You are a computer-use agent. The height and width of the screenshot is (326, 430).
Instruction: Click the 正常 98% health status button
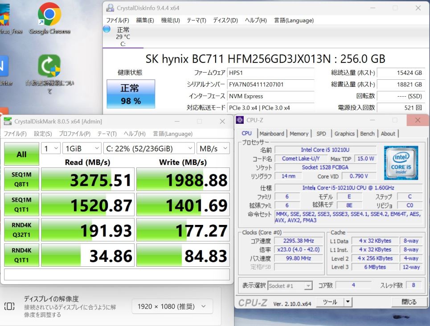click(131, 94)
